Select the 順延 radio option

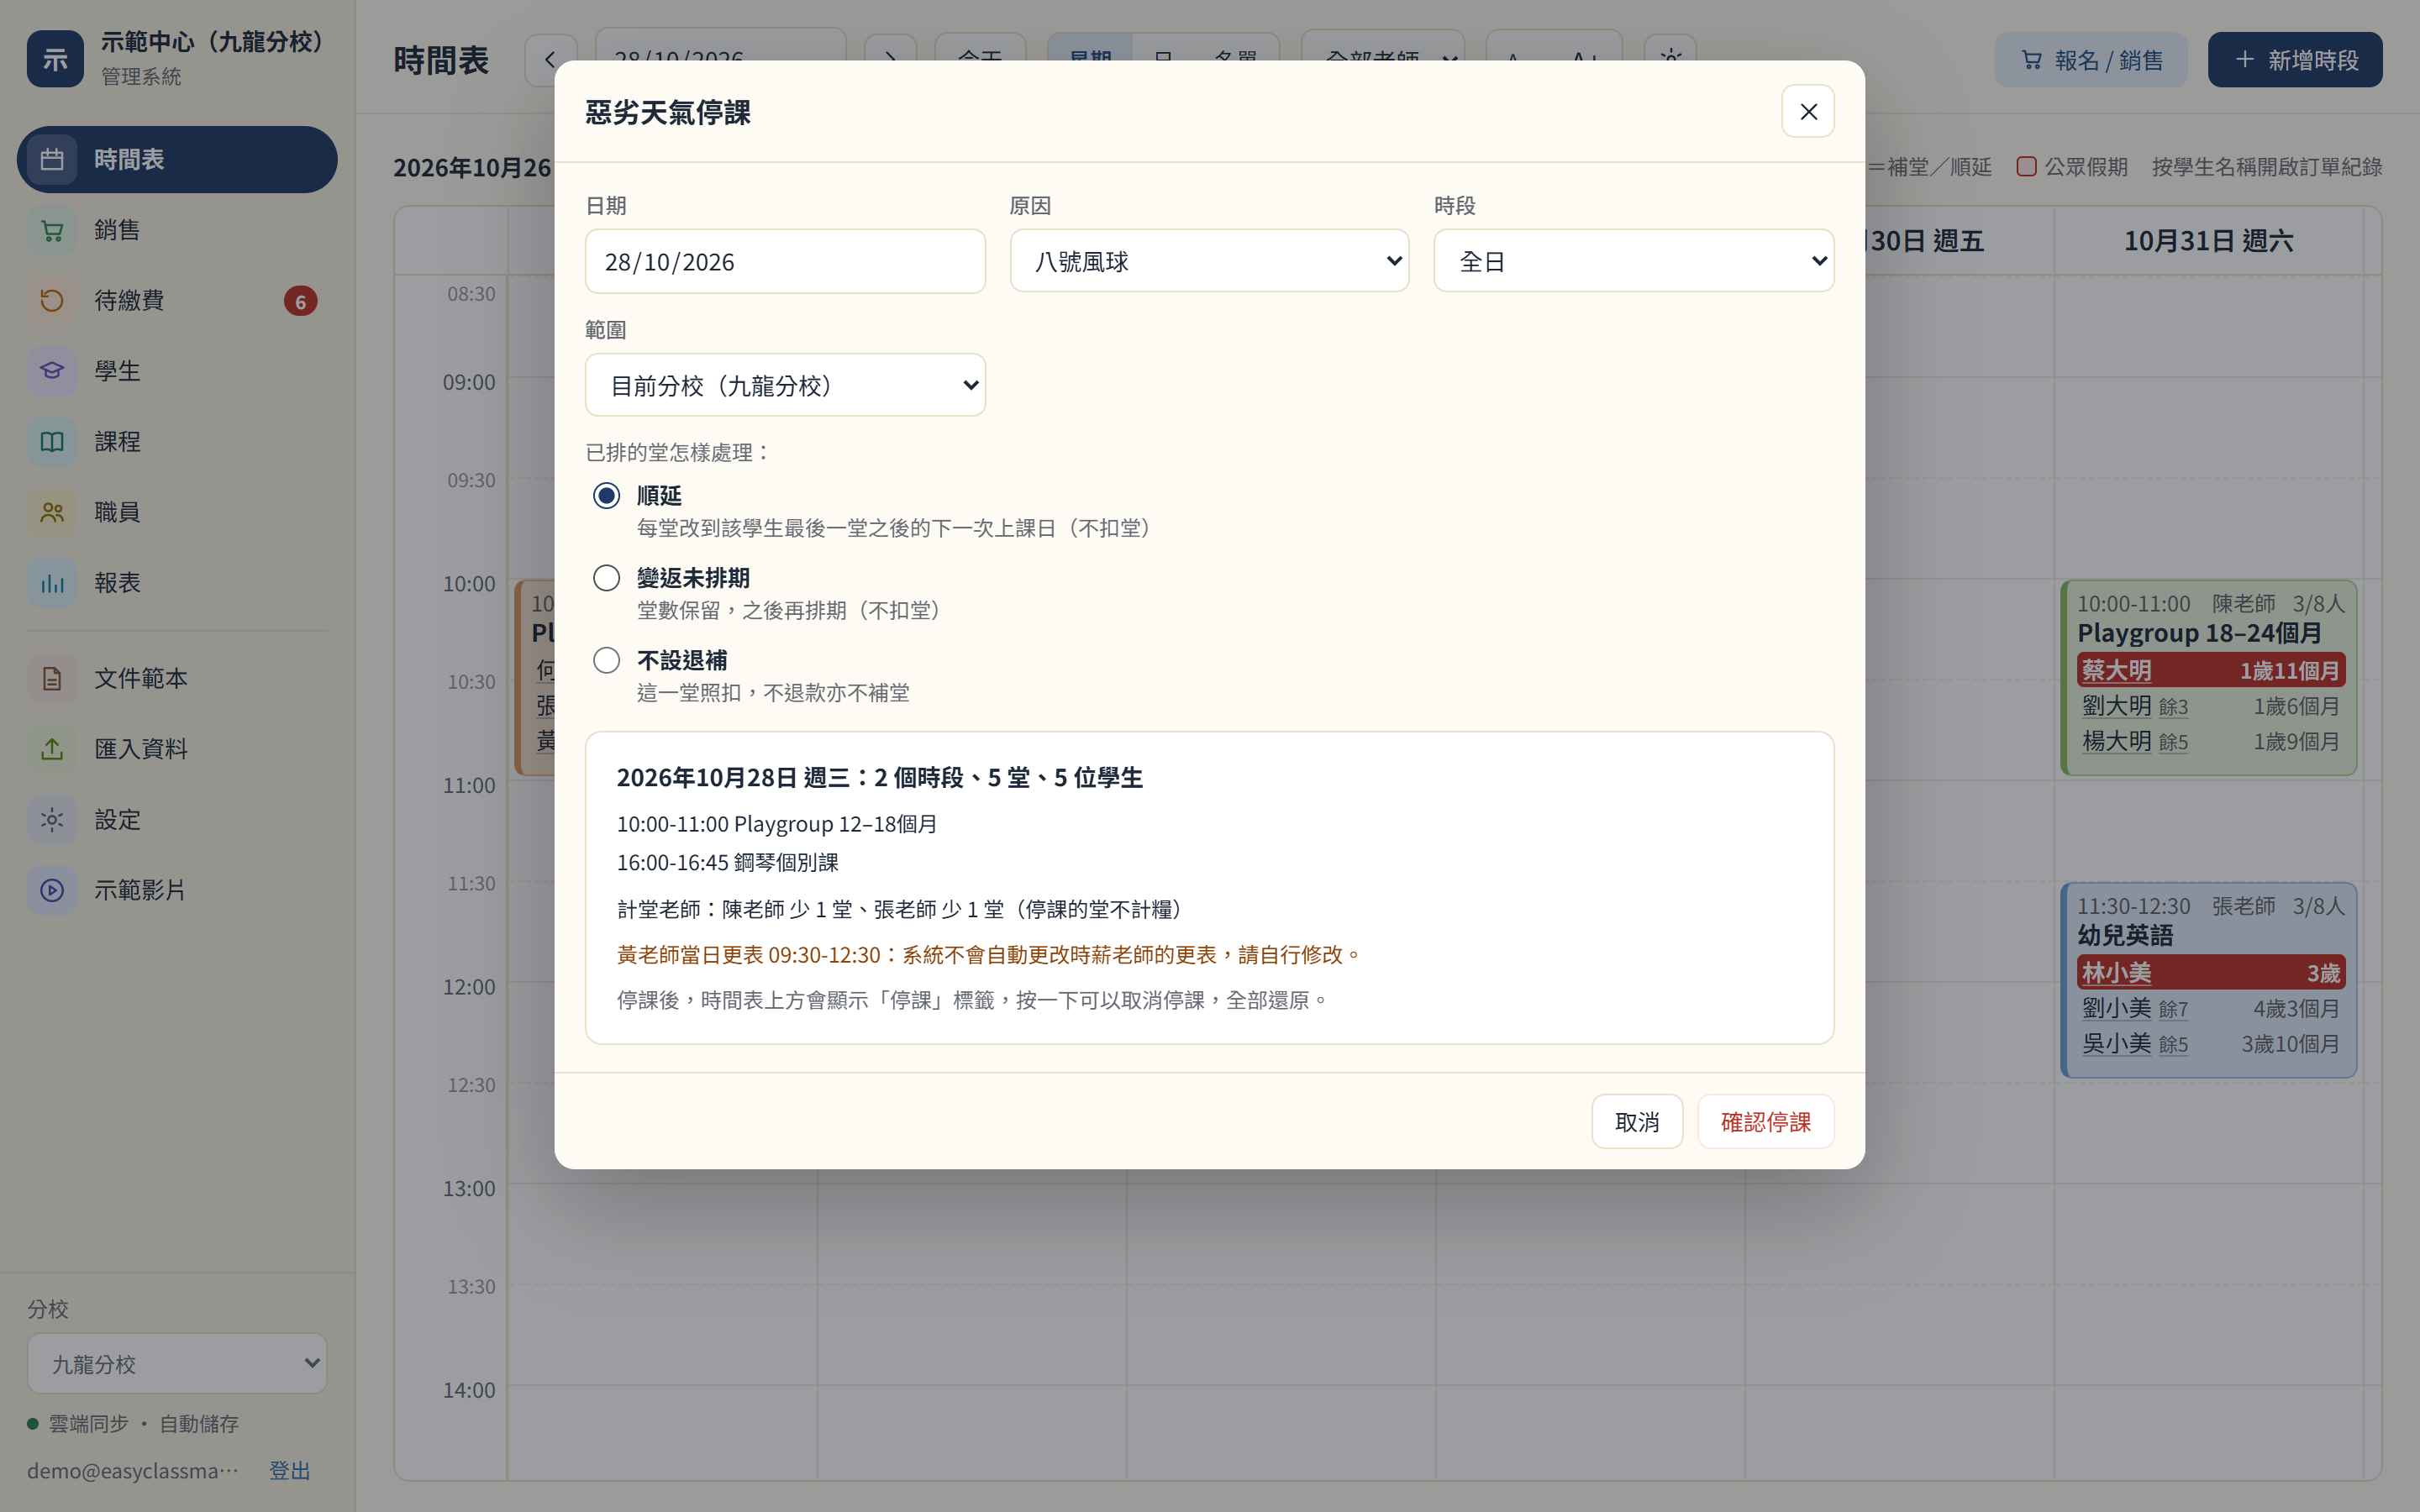(x=606, y=495)
